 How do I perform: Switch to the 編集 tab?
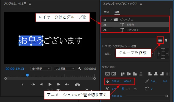point(117,12)
